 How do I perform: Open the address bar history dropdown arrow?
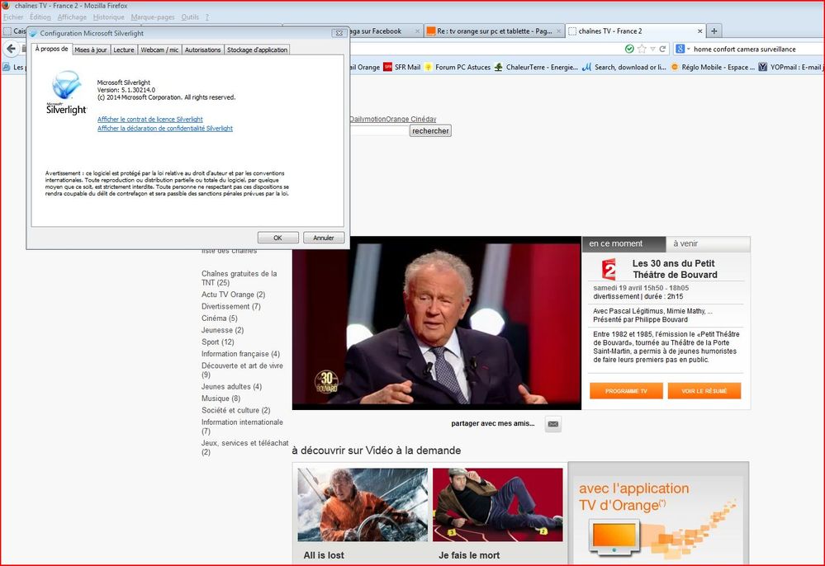click(652, 49)
